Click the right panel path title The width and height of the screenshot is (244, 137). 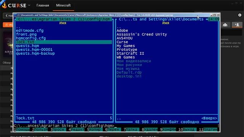(x=161, y=19)
